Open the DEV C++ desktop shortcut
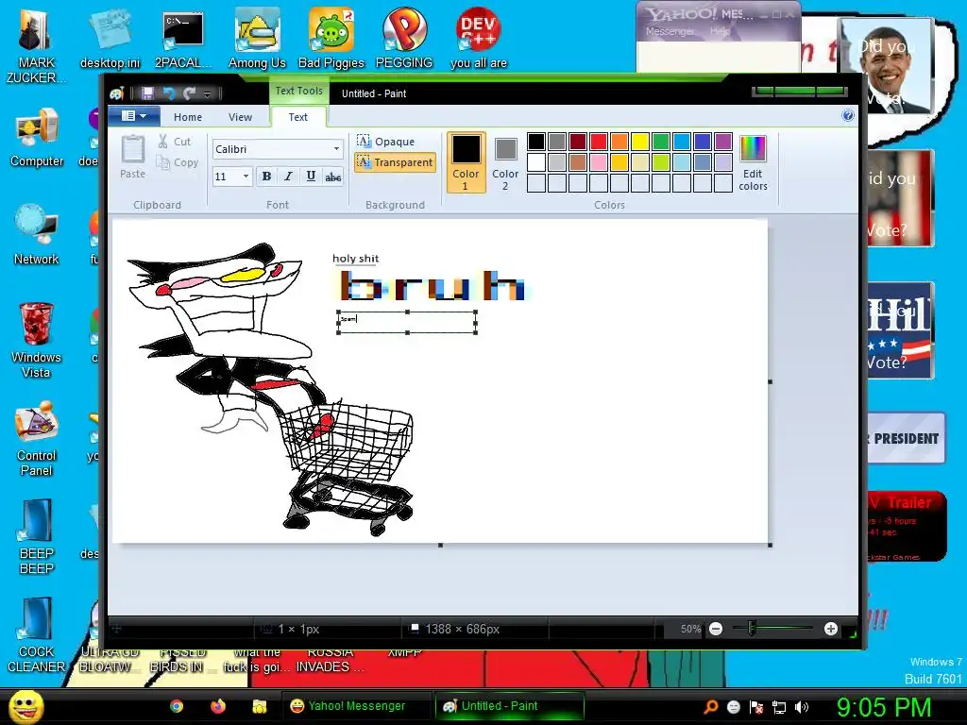This screenshot has width=967, height=725. (x=479, y=38)
